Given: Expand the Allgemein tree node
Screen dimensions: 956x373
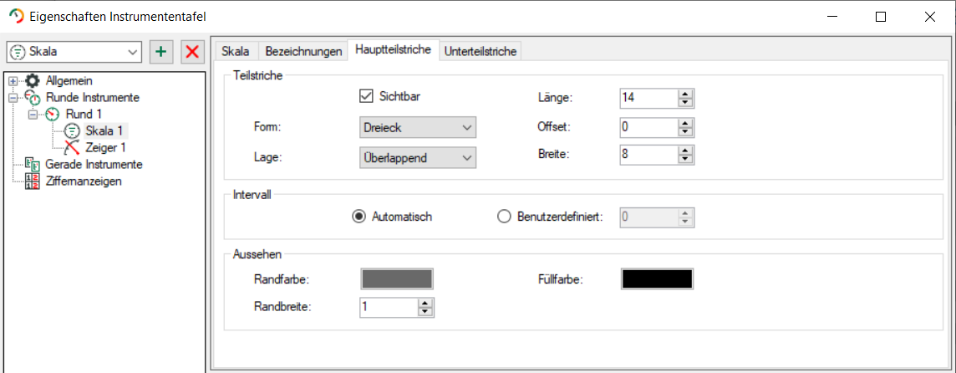Looking at the screenshot, I should tap(13, 81).
